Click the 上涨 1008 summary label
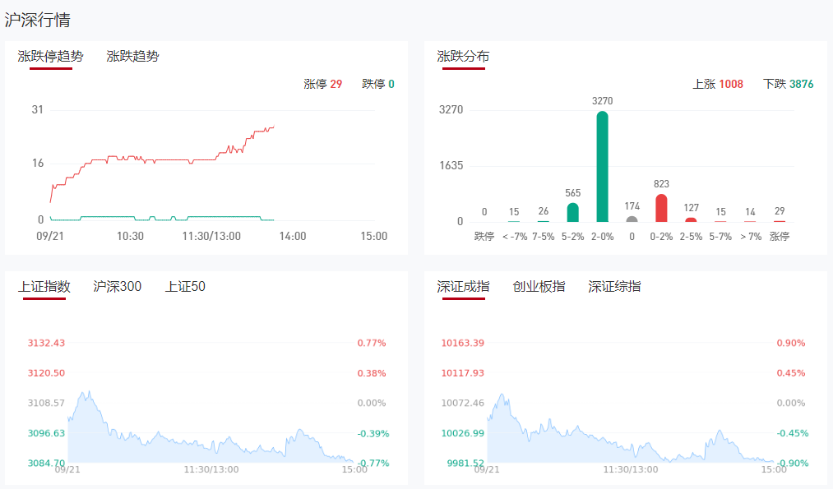 717,84
